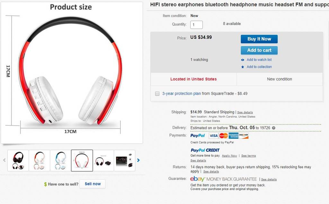The height and width of the screenshot is (204, 329).
Task: Click the Quantity input field
Action: click(196, 25)
